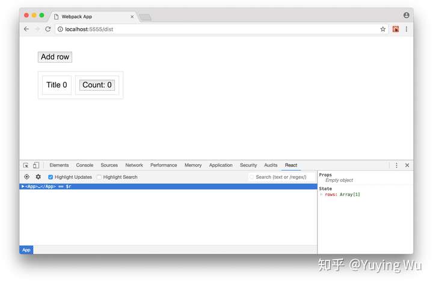
Task: Switch to the Application tab
Action: pyautogui.click(x=221, y=165)
